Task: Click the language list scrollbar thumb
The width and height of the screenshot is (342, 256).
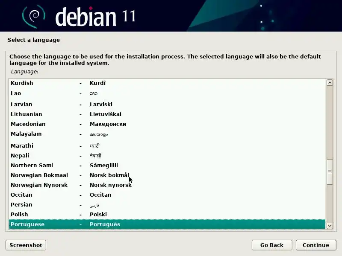Action: (330, 172)
